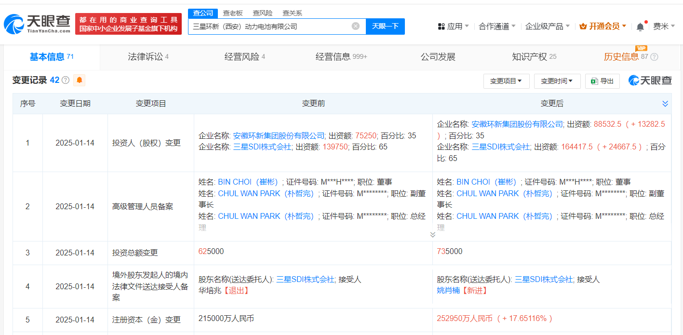Click the 735000 value in row 3

point(449,251)
